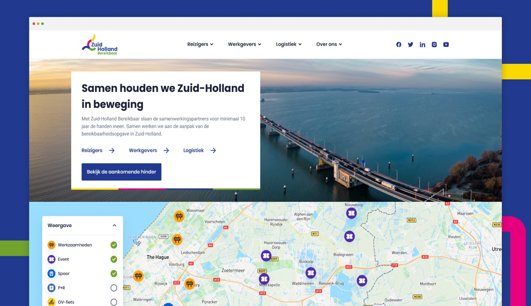The height and width of the screenshot is (306, 531).
Task: Expand the Werkgevers dropdown arrow
Action: click(x=259, y=44)
